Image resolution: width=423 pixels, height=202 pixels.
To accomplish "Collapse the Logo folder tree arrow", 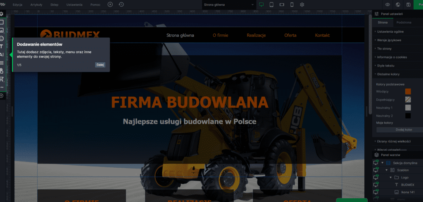I will [x=390, y=178].
